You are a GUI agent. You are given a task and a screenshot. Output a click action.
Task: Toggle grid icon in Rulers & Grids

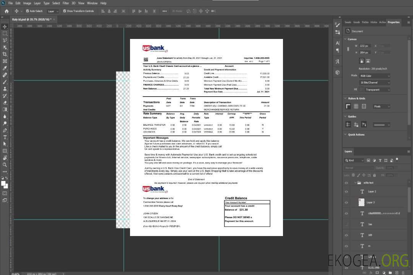point(356,106)
